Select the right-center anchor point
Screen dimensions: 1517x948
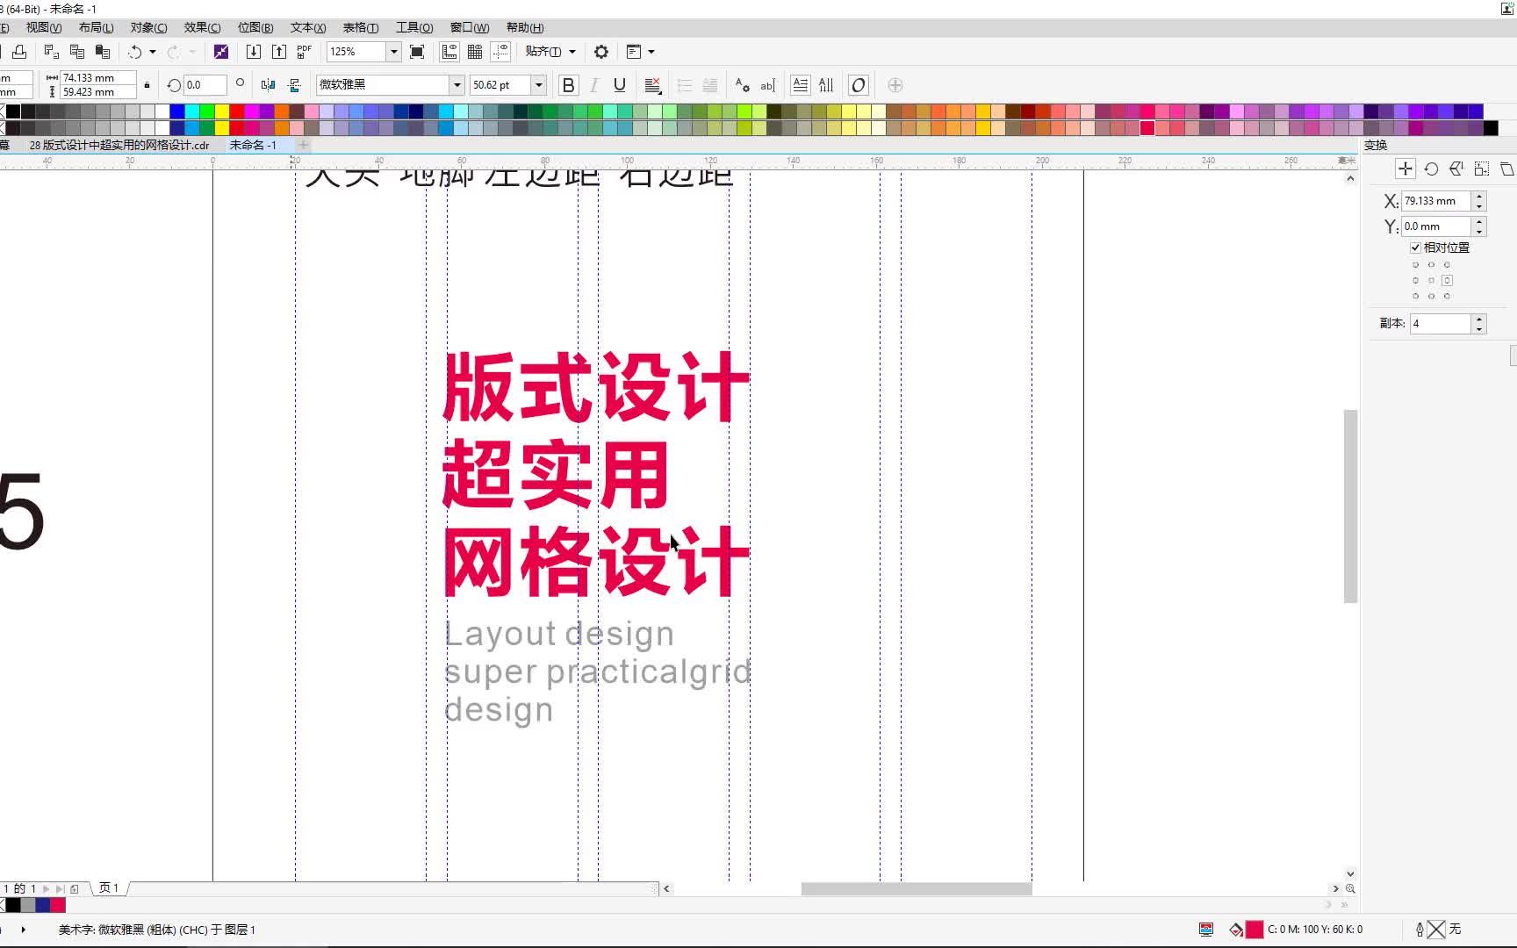click(1447, 281)
